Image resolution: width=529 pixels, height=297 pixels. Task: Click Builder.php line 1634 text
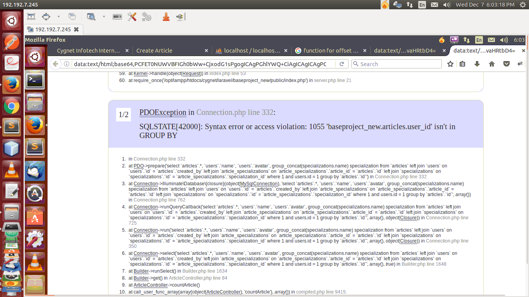coord(205,271)
